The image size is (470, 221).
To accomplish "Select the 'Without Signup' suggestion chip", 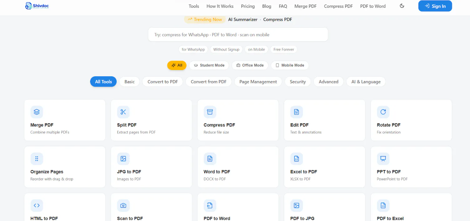I will (226, 49).
